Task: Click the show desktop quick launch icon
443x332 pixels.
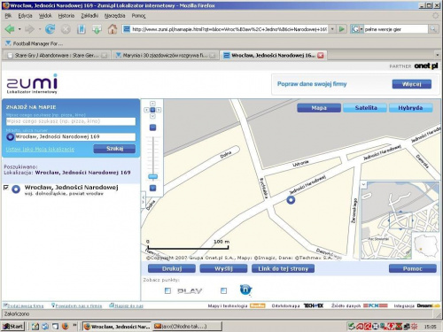Action: [x=35, y=326]
